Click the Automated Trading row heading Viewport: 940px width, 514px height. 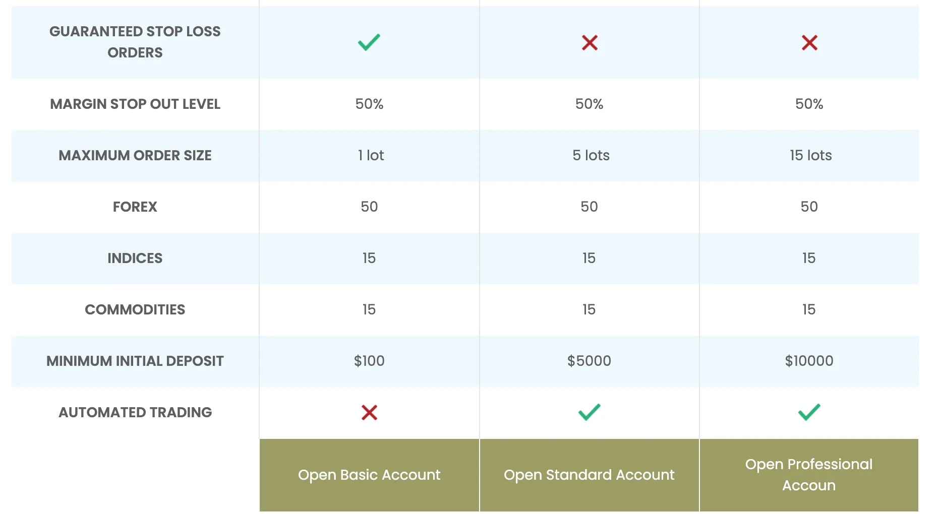point(135,412)
